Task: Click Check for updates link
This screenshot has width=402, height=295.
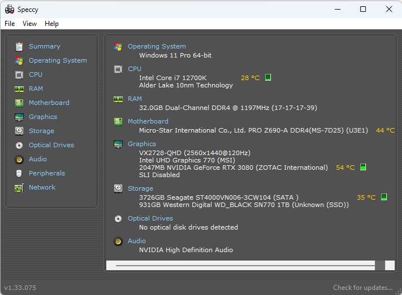Action: 362,288
